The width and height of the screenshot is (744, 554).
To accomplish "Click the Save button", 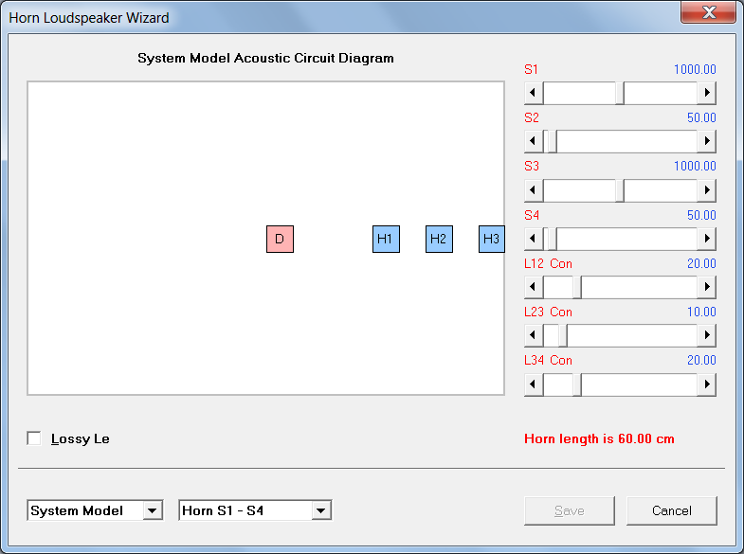I will coord(570,510).
